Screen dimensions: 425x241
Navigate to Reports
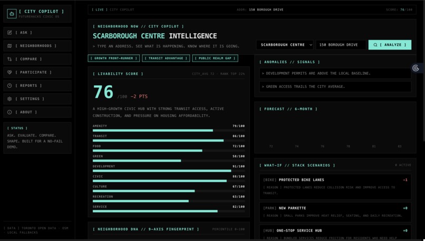click(x=37, y=85)
